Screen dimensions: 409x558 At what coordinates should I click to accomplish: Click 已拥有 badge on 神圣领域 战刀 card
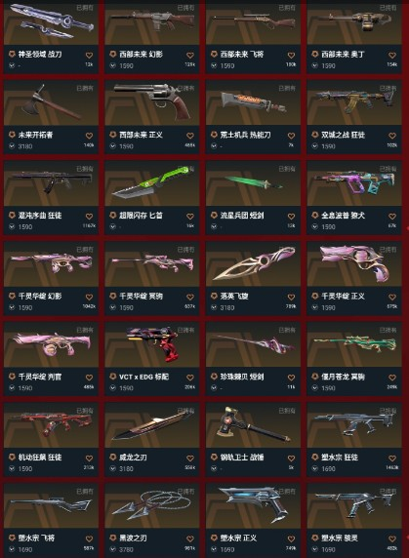[85, 8]
